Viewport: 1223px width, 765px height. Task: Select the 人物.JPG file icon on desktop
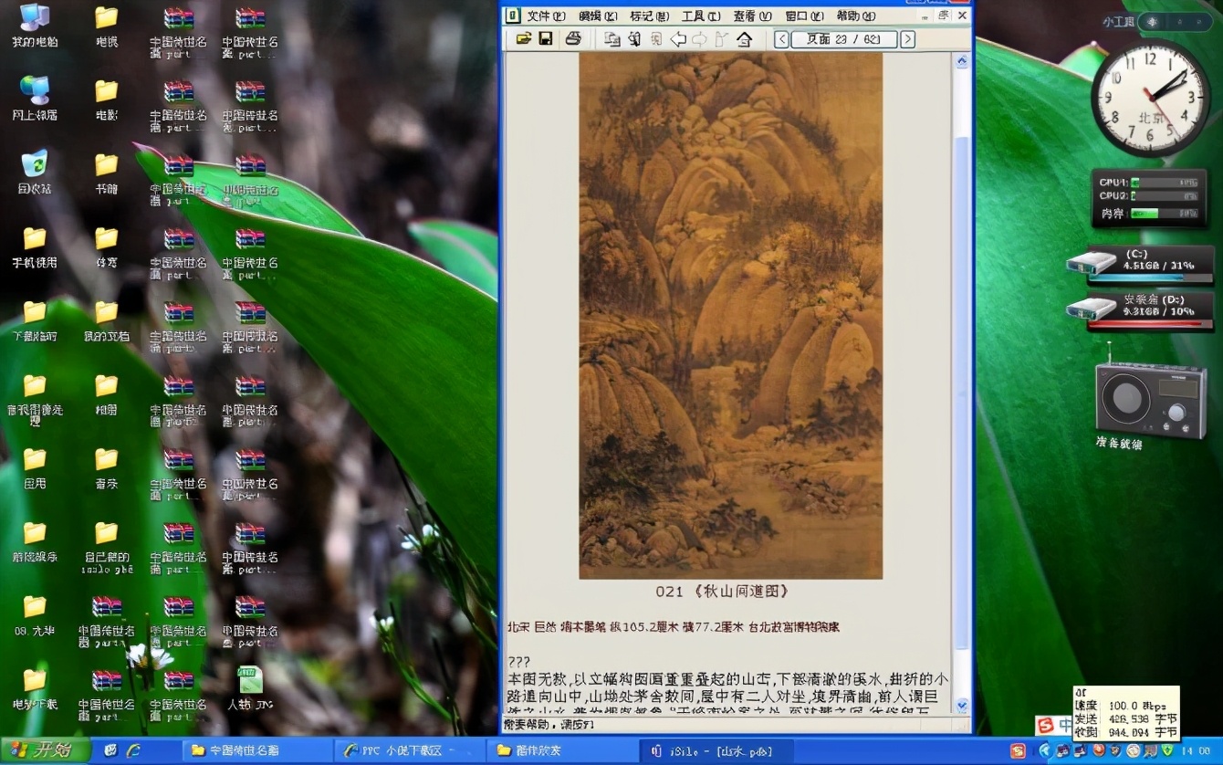[250, 689]
